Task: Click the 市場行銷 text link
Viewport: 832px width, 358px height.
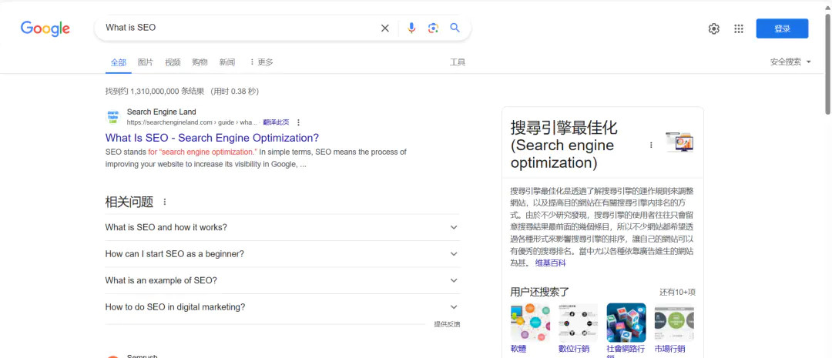Action: (669, 349)
